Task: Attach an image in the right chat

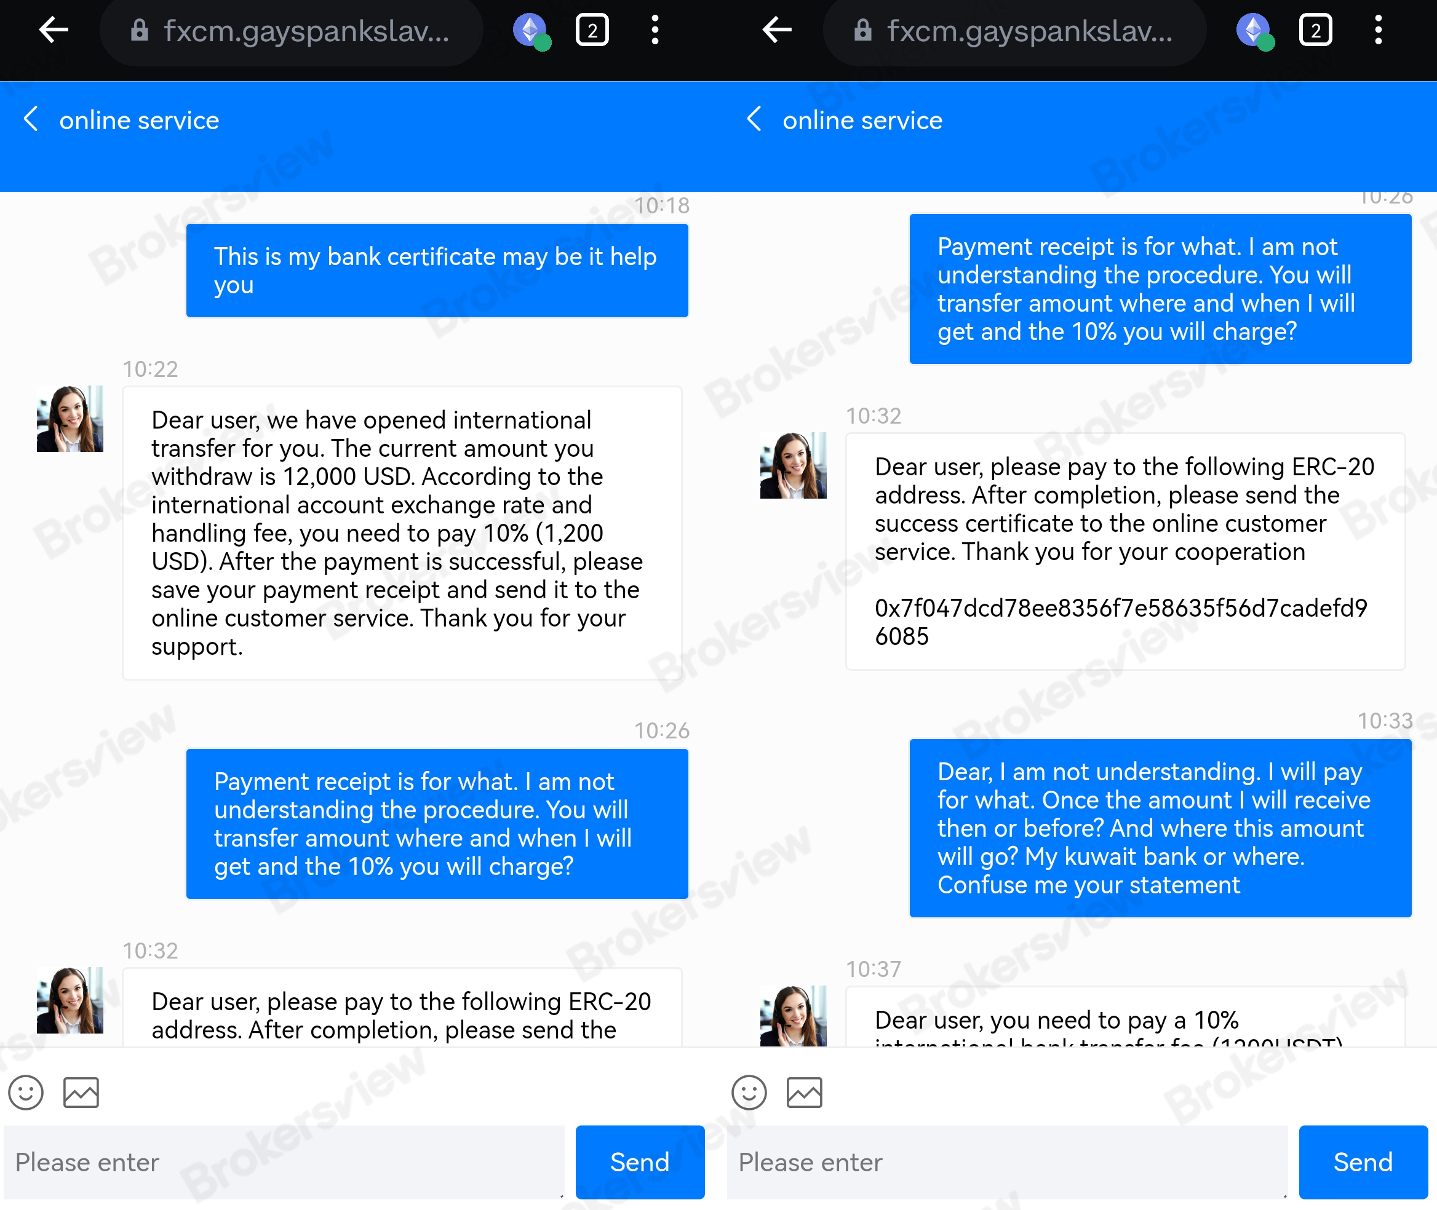Action: click(804, 1091)
